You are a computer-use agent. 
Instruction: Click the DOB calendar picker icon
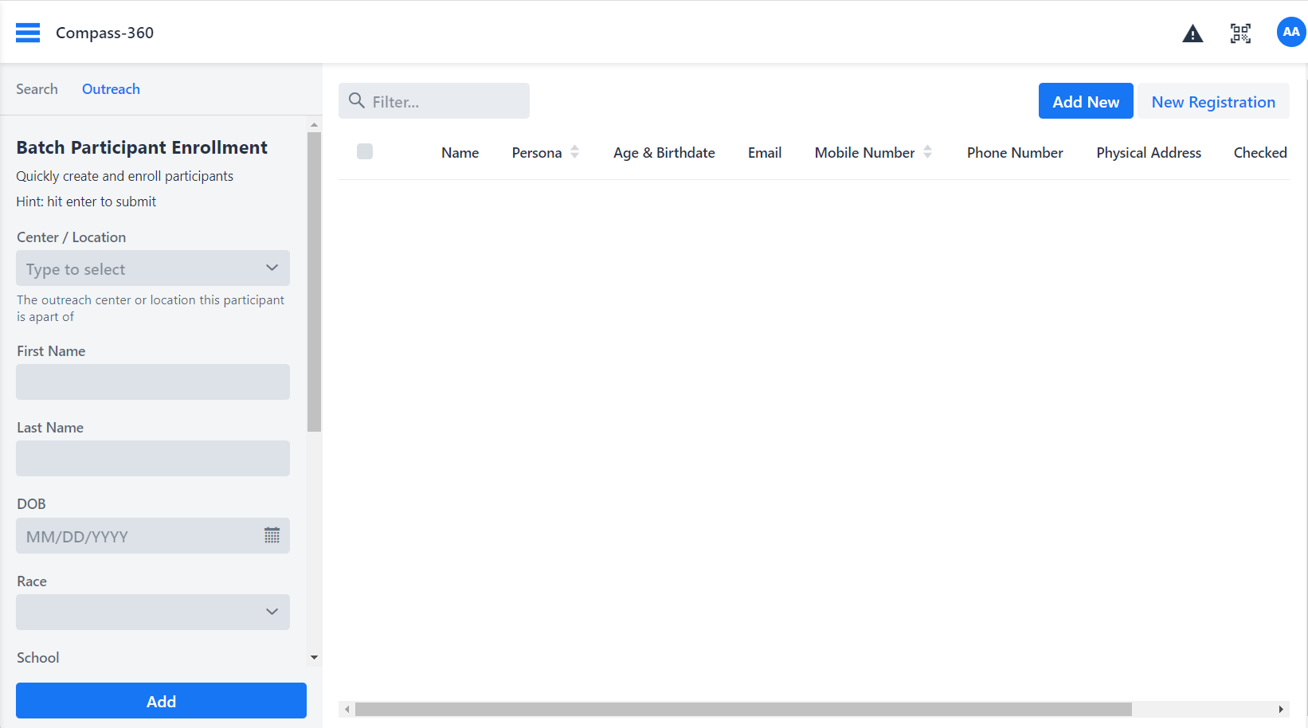pyautogui.click(x=272, y=536)
